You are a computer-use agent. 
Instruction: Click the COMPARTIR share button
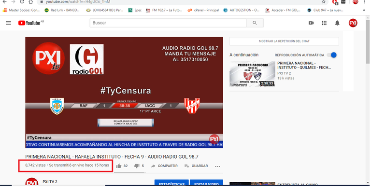[x=164, y=166]
